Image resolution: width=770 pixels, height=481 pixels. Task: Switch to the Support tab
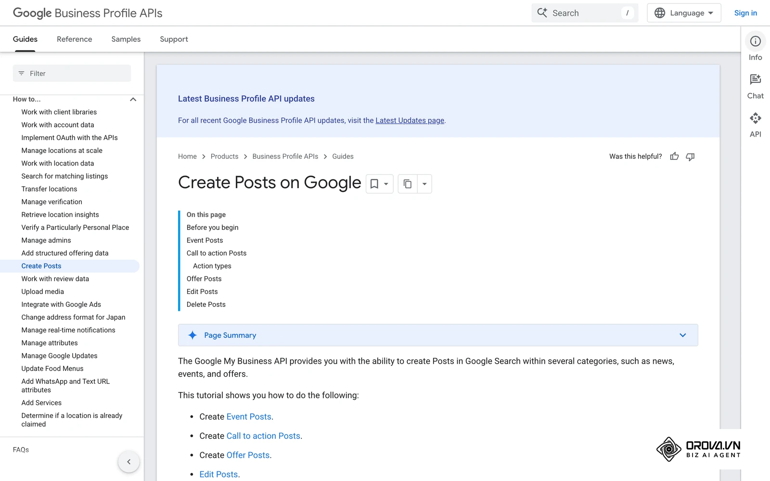[174, 39]
